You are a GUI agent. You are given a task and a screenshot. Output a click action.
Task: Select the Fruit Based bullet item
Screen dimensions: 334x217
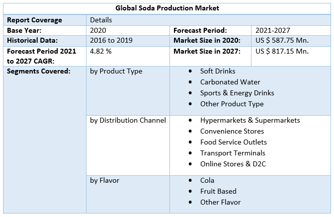(218, 191)
